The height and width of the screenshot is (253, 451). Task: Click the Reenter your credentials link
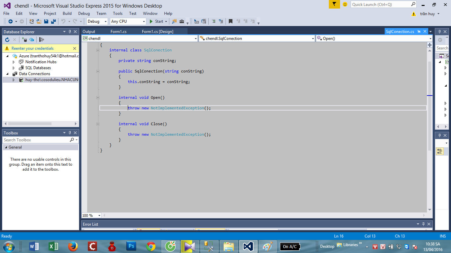click(32, 48)
